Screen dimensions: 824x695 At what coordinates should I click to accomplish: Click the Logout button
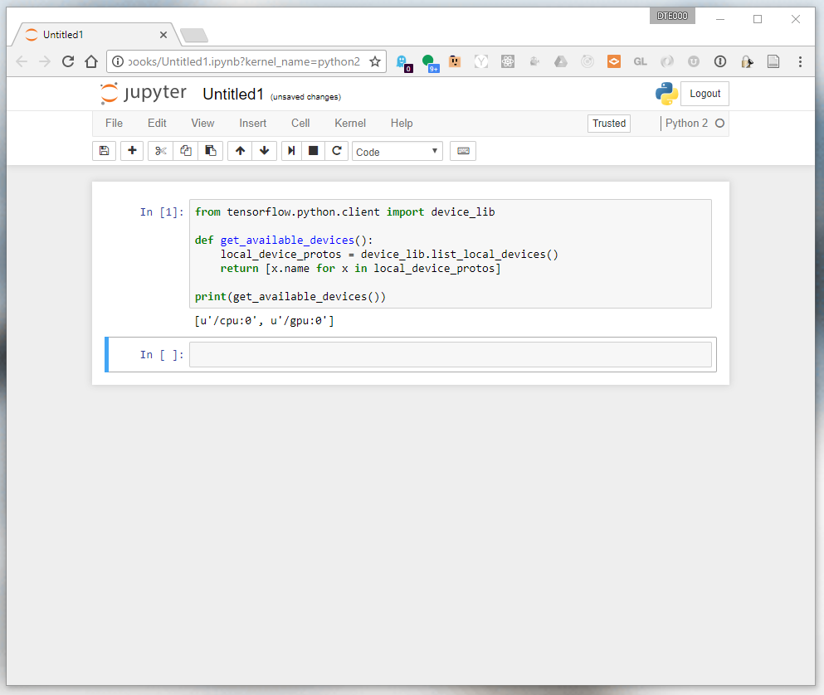tap(705, 94)
